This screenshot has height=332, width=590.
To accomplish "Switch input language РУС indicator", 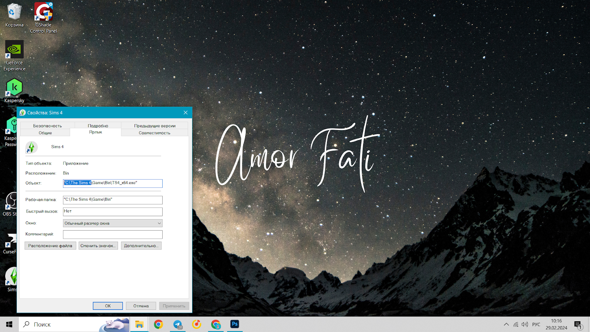I will tap(536, 324).
